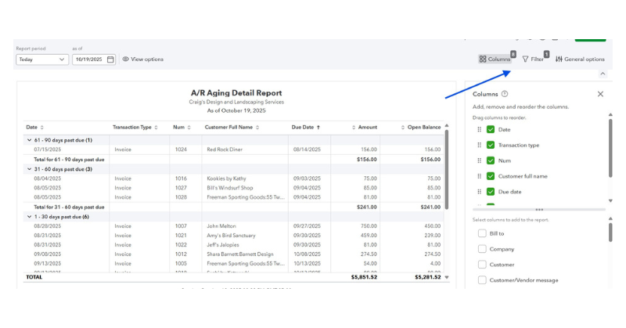
Task: Check the Company column checkbox
Action: click(x=482, y=249)
